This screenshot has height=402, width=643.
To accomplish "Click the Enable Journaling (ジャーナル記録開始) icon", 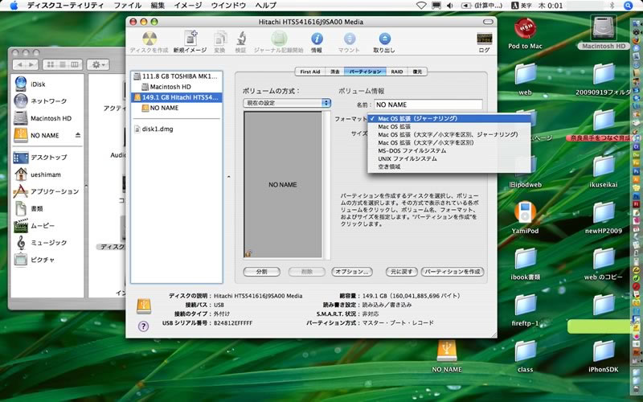I will click(x=278, y=39).
